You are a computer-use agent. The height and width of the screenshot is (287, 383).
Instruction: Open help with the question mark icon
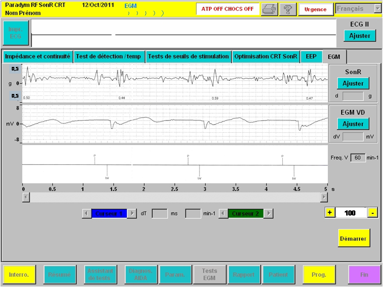[x=288, y=9]
